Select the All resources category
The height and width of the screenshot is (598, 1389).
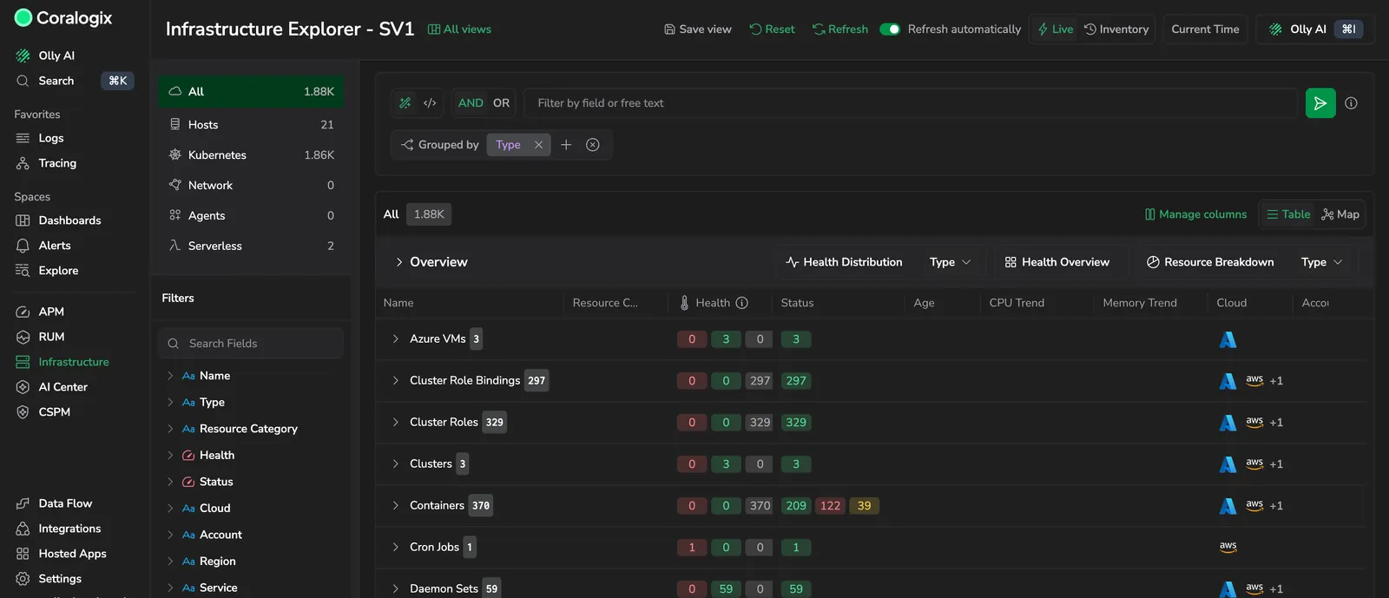[251, 92]
